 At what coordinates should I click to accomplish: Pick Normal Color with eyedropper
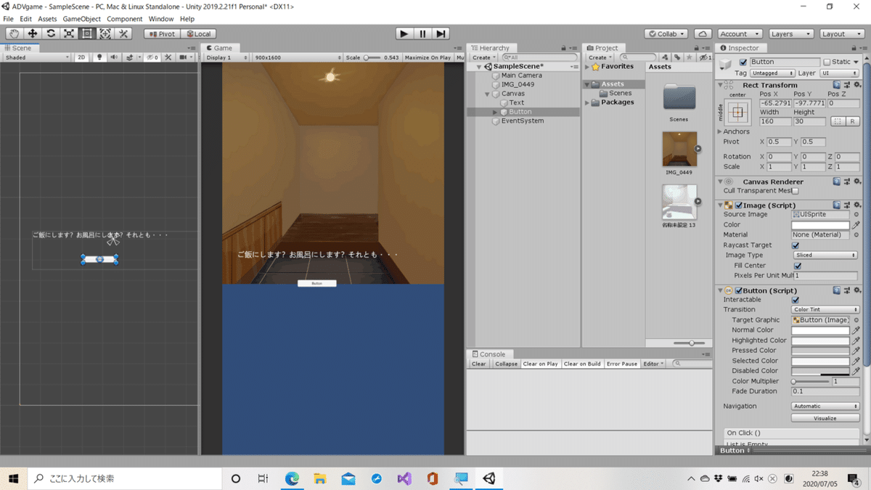point(856,330)
